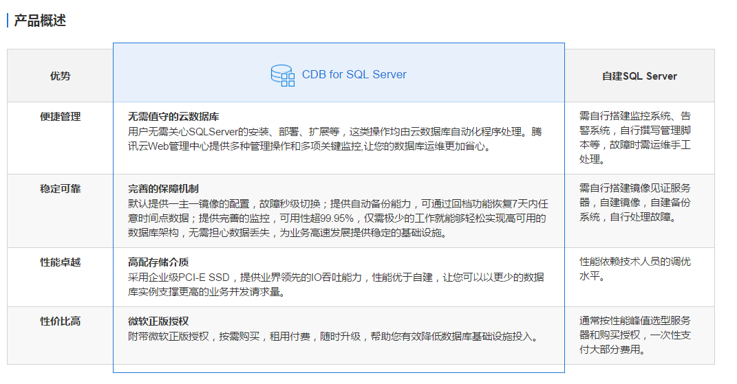
Task: Click paragraph starting 采用企业级PCI-E SSD
Action: [336, 284]
